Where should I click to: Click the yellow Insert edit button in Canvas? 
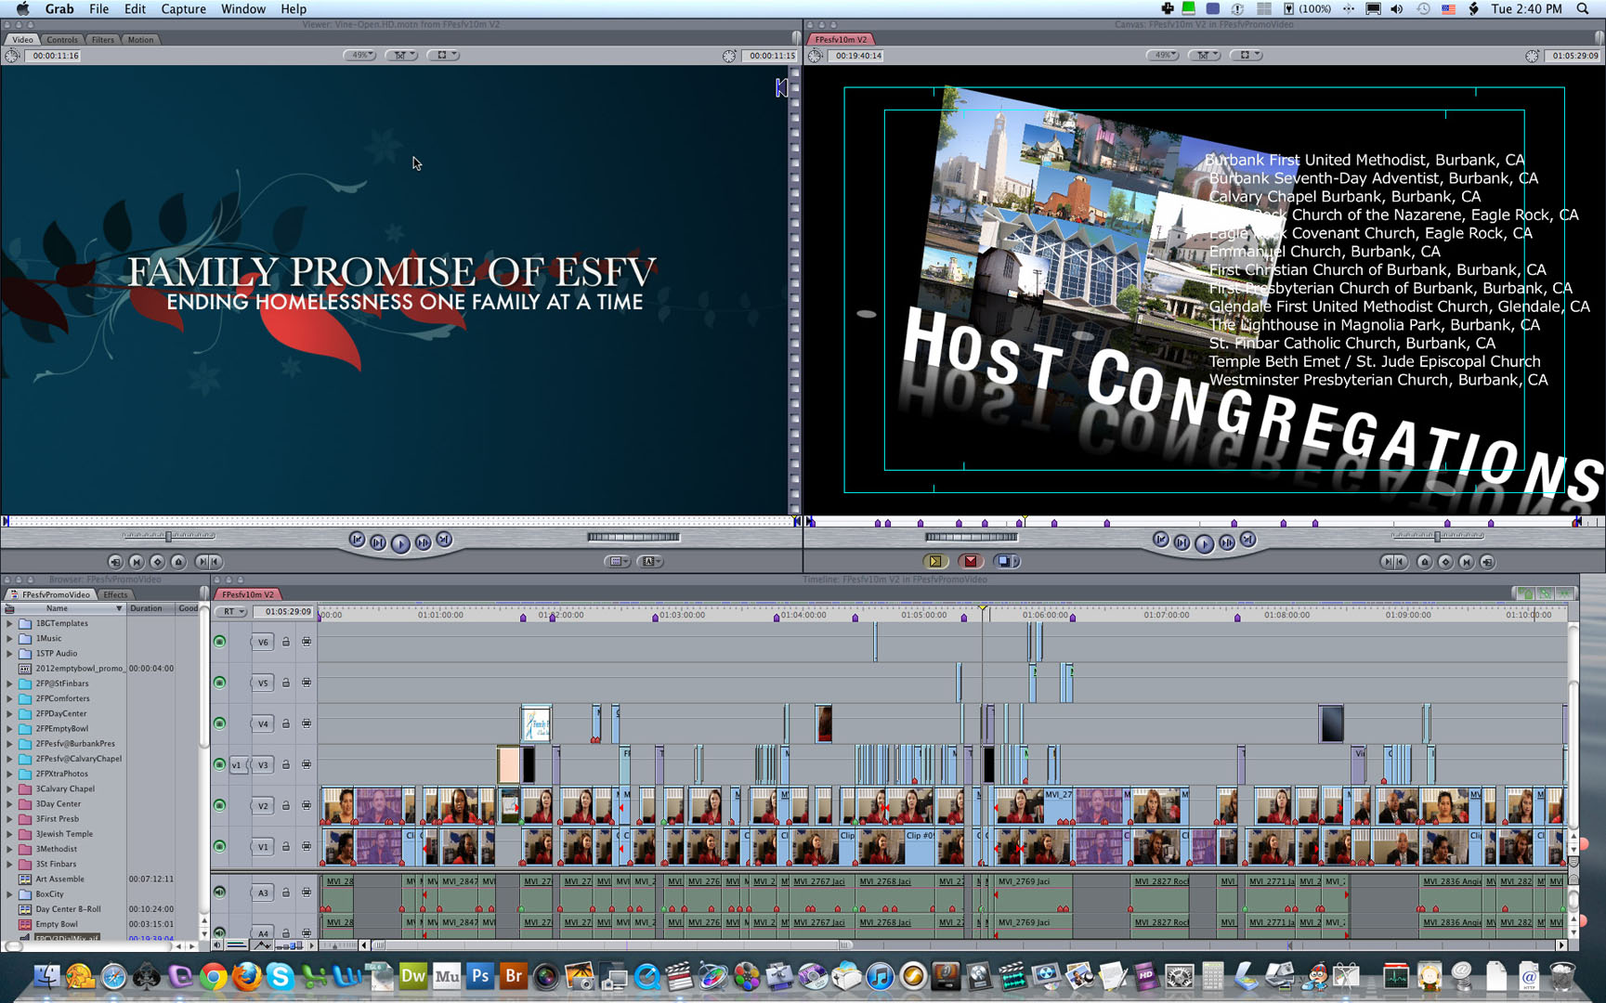935,561
